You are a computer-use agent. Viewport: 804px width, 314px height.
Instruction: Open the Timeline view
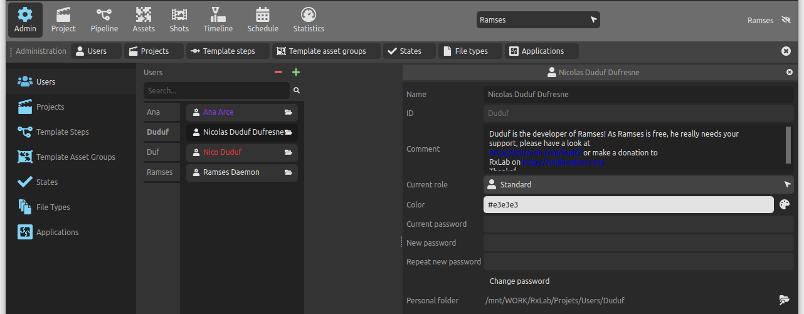pyautogui.click(x=218, y=20)
